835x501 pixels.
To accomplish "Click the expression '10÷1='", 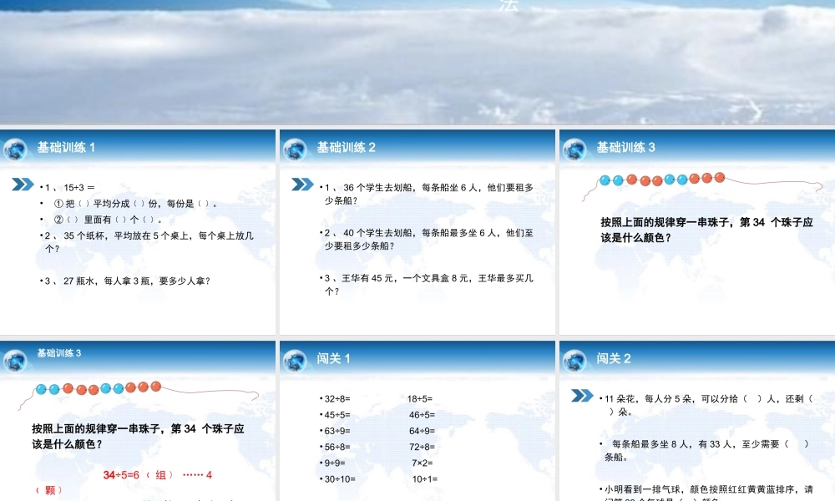I will click(424, 478).
